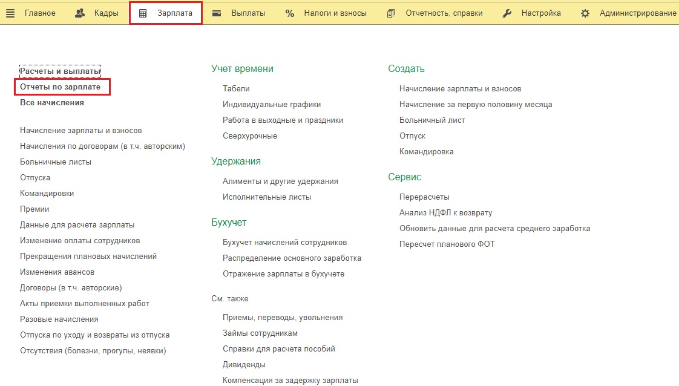Image resolution: width=679 pixels, height=386 pixels.
Task: Open the Главное section
Action: tap(40, 13)
